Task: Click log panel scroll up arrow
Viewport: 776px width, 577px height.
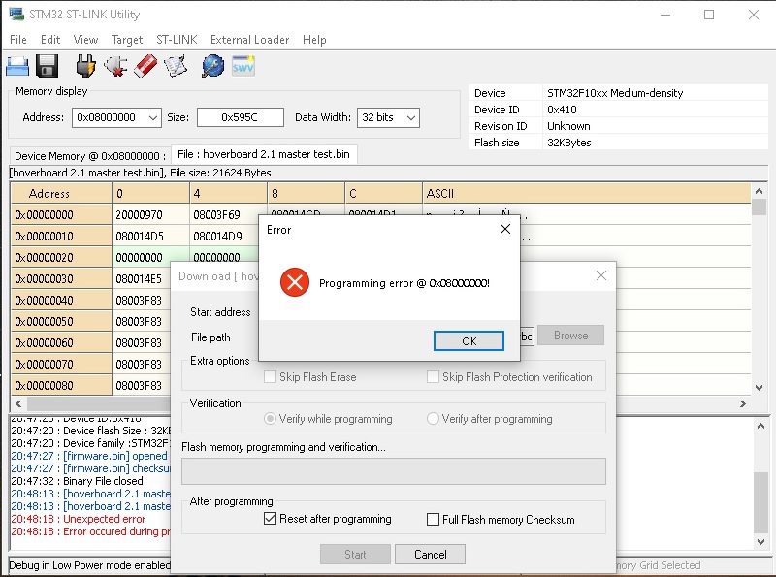Action: coord(761,426)
